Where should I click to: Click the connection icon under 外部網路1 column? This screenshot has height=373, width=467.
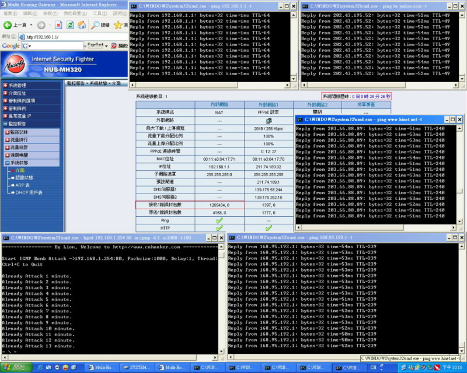point(269,121)
